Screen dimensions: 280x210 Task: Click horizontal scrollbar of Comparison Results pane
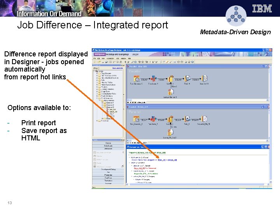[x=197, y=184]
